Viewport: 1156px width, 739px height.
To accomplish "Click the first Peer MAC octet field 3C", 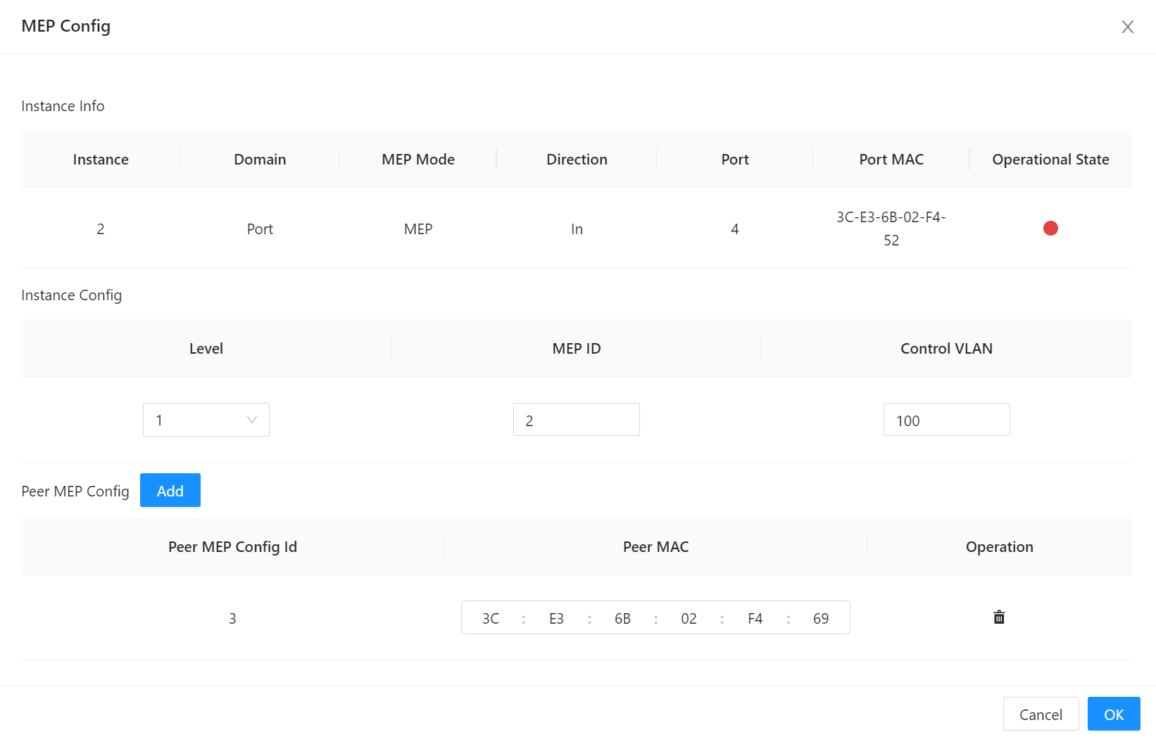I will coord(491,617).
